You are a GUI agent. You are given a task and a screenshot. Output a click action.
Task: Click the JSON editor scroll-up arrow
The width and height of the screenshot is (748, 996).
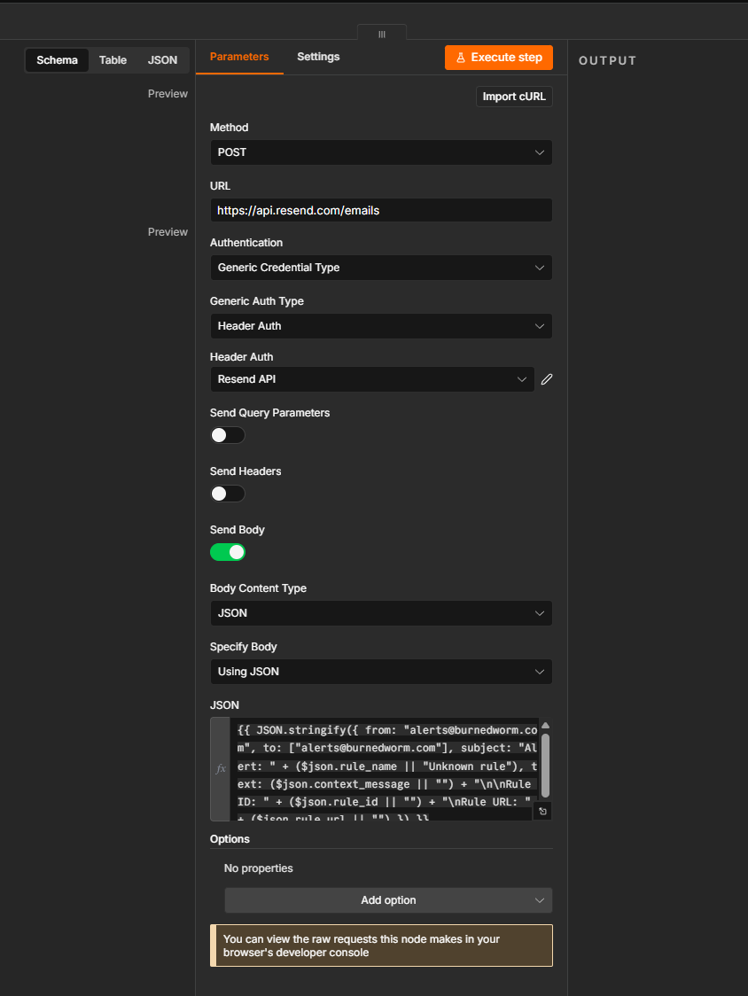coord(545,726)
